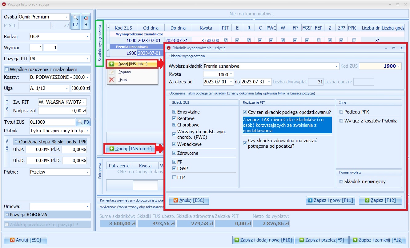This screenshot has width=410, height=248.
Task: Open the Kwota dropdown showing 1000
Action: [x=231, y=74]
